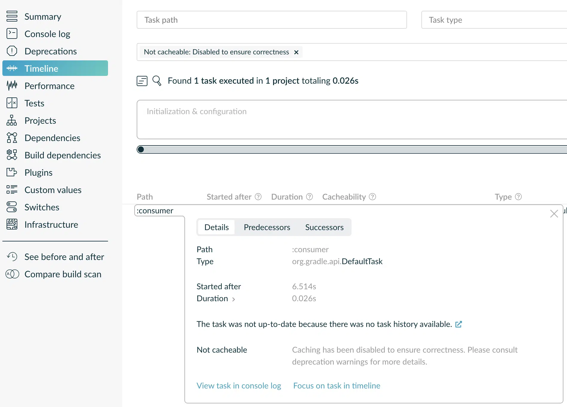The width and height of the screenshot is (567, 407).
Task: Click the Plugins puzzle icon
Action: pyautogui.click(x=12, y=172)
